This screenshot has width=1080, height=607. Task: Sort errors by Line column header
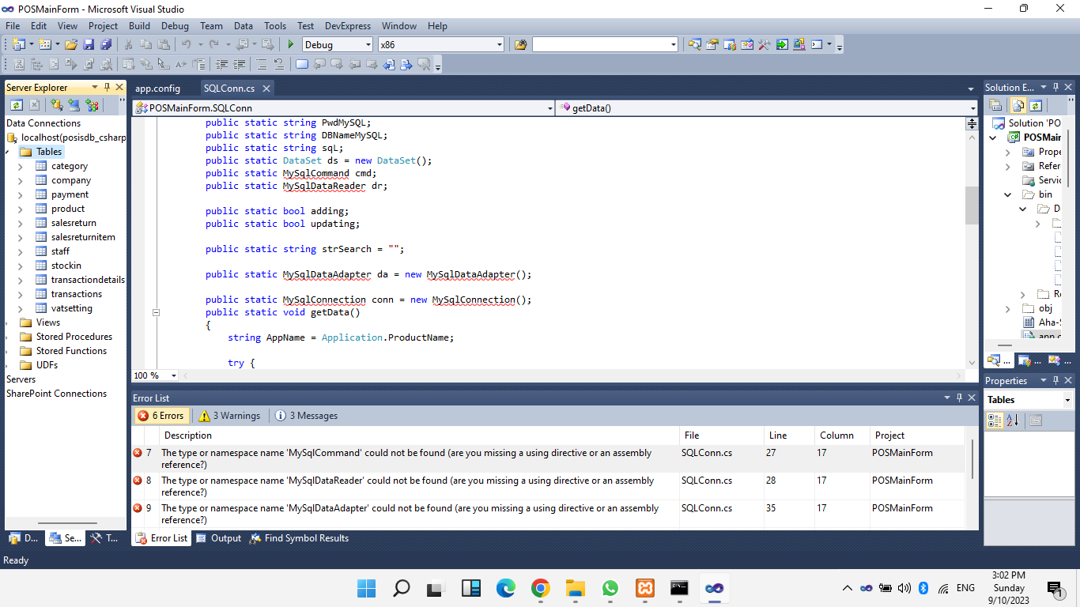click(788, 435)
